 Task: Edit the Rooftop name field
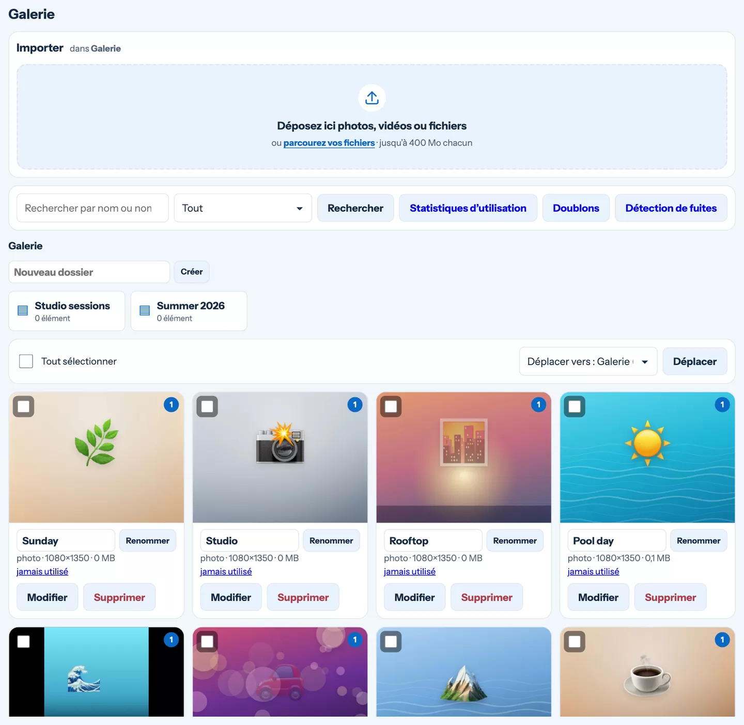point(433,541)
